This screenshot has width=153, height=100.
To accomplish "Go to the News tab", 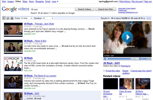I will click(31, 1).
